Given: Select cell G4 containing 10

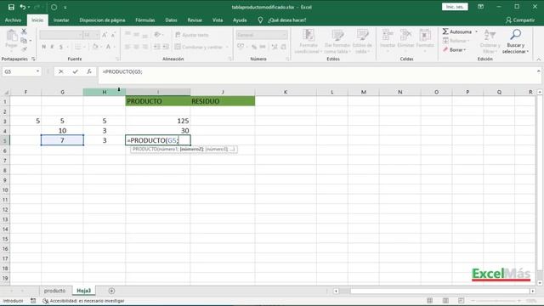Looking at the screenshot, I should tap(62, 130).
